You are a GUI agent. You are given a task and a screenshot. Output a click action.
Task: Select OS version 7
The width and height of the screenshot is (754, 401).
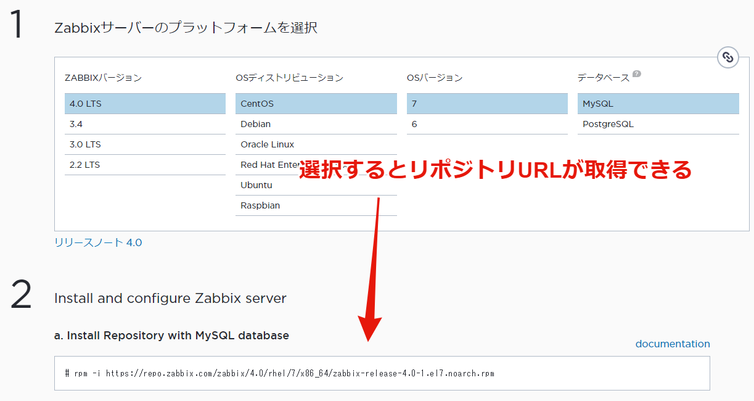click(x=487, y=104)
